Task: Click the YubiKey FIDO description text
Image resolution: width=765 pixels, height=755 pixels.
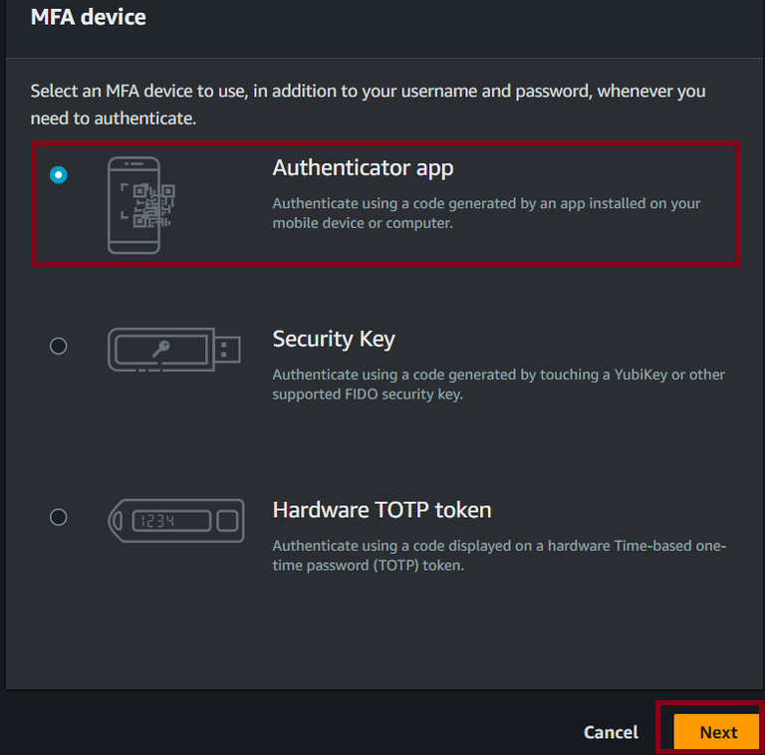Action: pyautogui.click(x=498, y=384)
